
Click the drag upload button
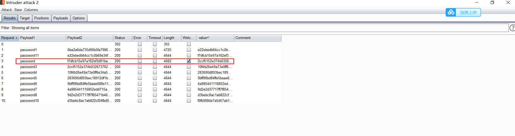463,12
